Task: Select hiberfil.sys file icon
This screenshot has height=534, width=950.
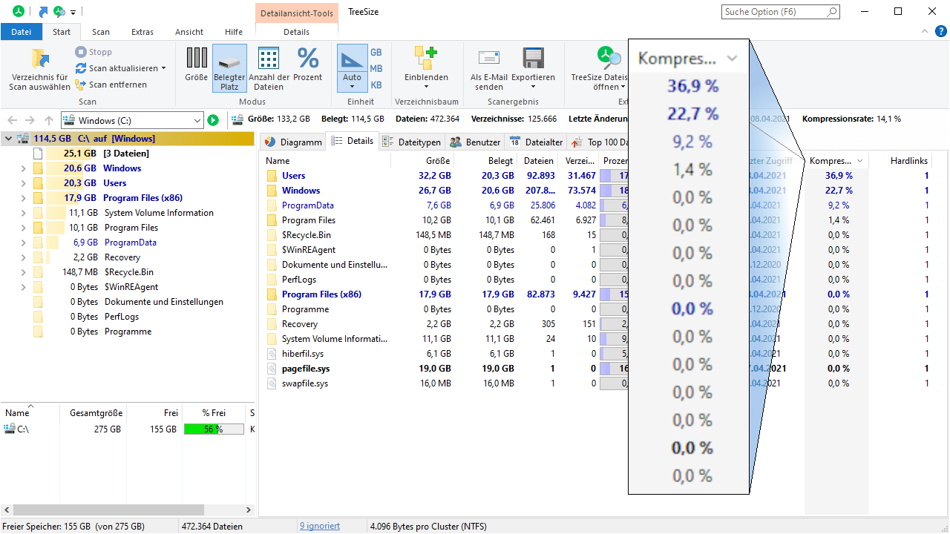Action: point(272,354)
